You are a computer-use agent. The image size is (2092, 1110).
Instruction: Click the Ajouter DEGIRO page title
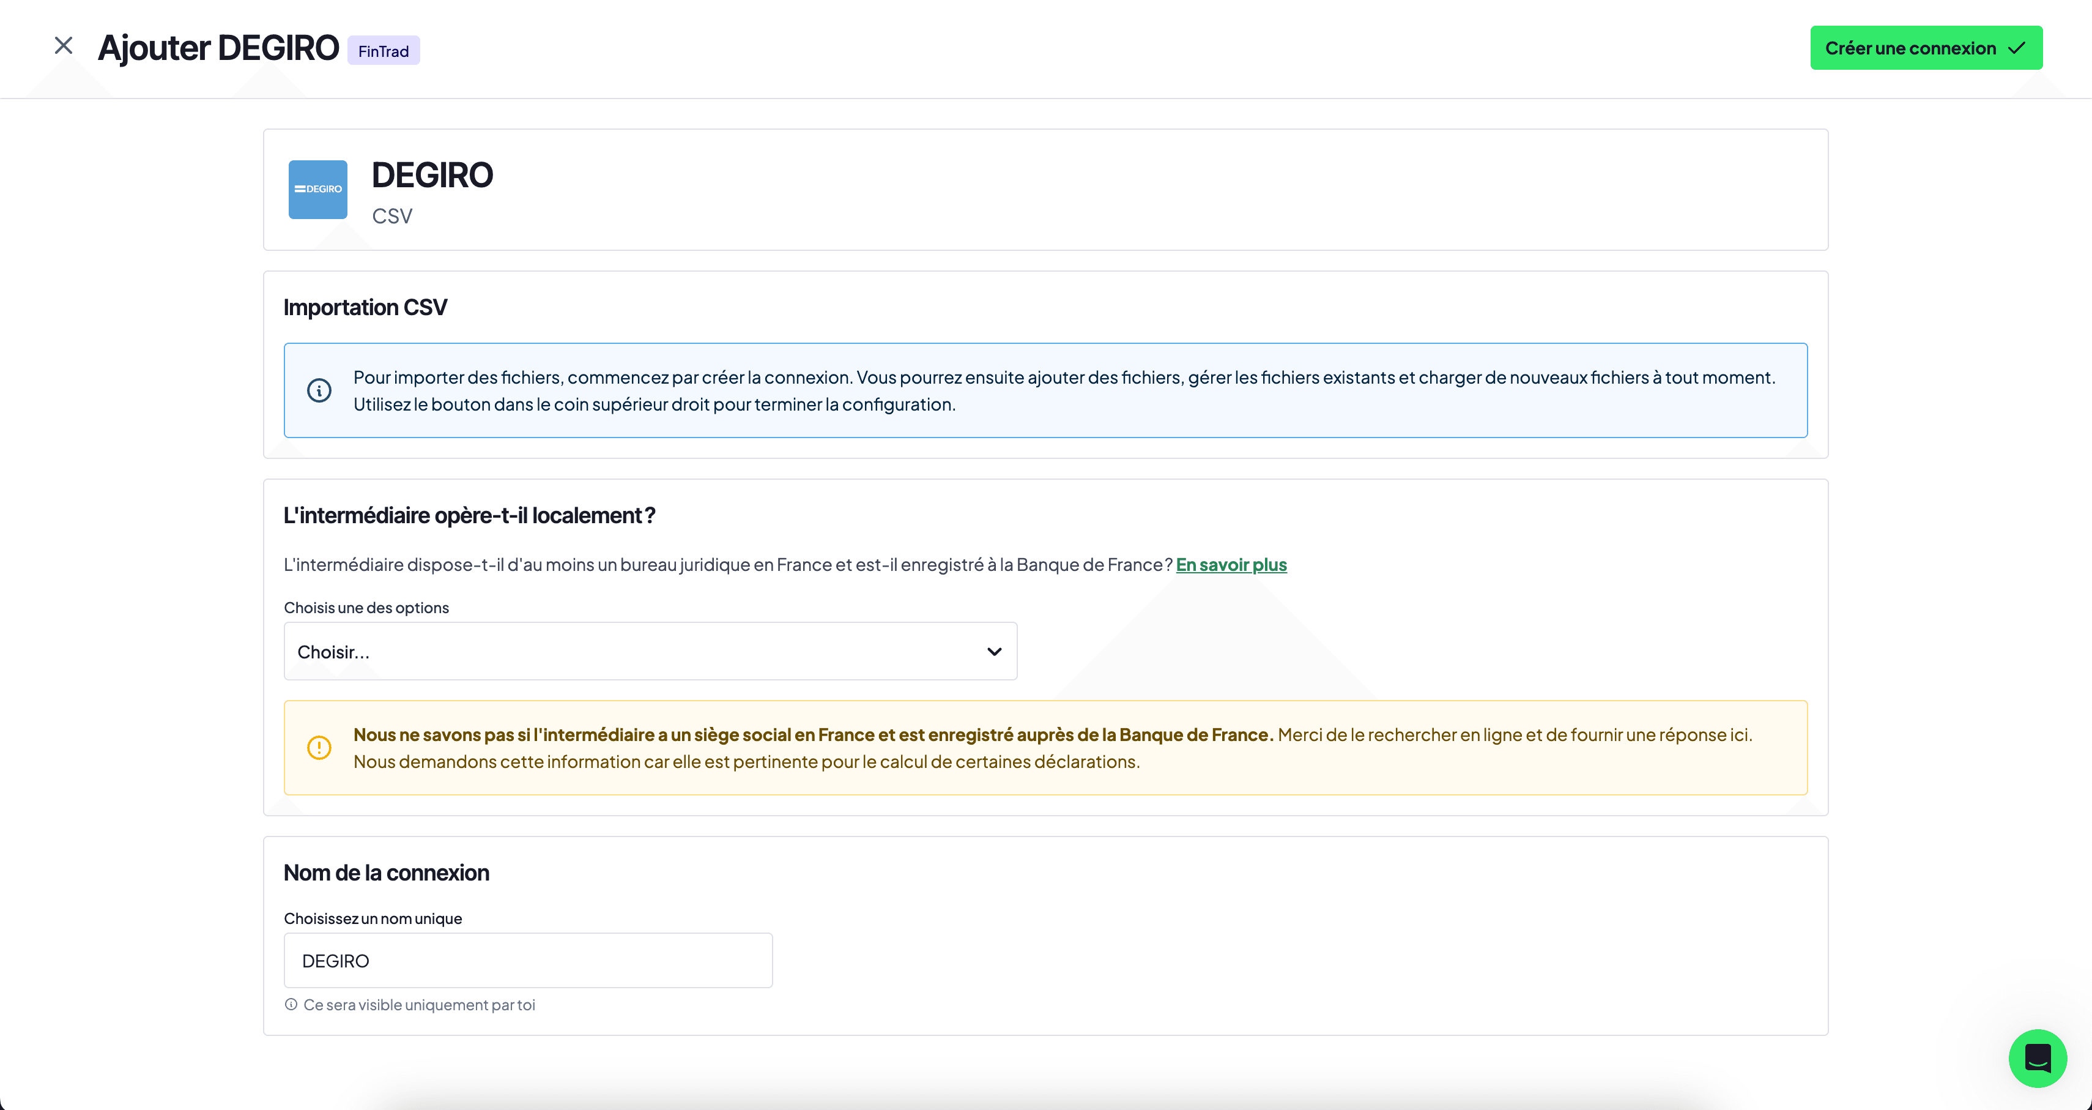(218, 48)
